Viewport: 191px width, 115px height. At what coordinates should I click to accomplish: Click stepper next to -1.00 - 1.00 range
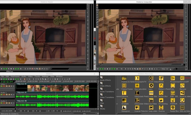(61, 111)
